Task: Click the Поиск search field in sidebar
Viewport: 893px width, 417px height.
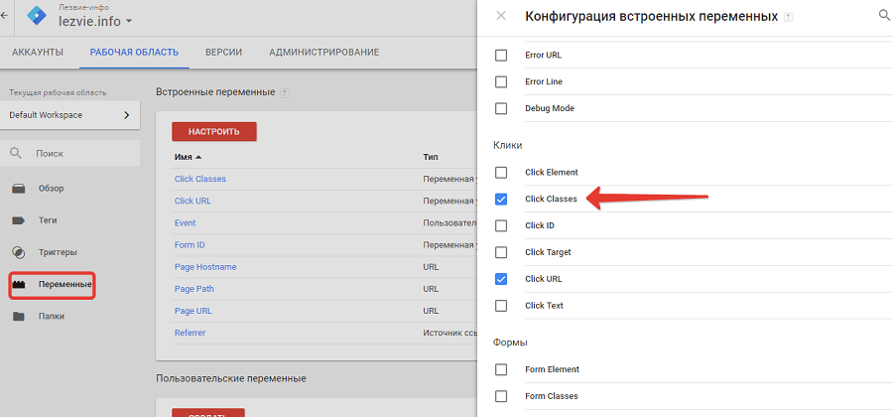Action: (79, 154)
